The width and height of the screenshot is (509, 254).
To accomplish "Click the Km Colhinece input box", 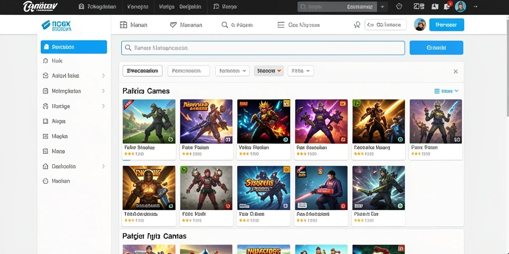I will pos(386,25).
